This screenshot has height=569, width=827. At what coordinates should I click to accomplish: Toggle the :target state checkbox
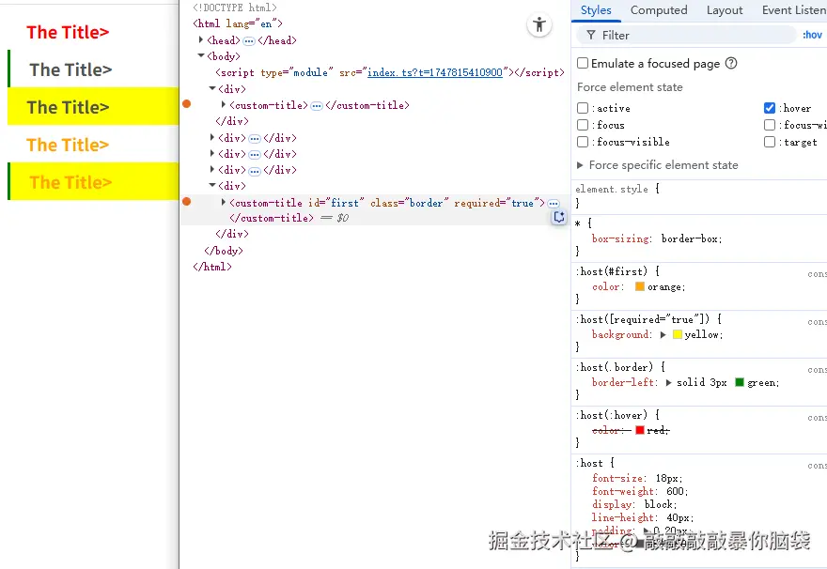[769, 142]
